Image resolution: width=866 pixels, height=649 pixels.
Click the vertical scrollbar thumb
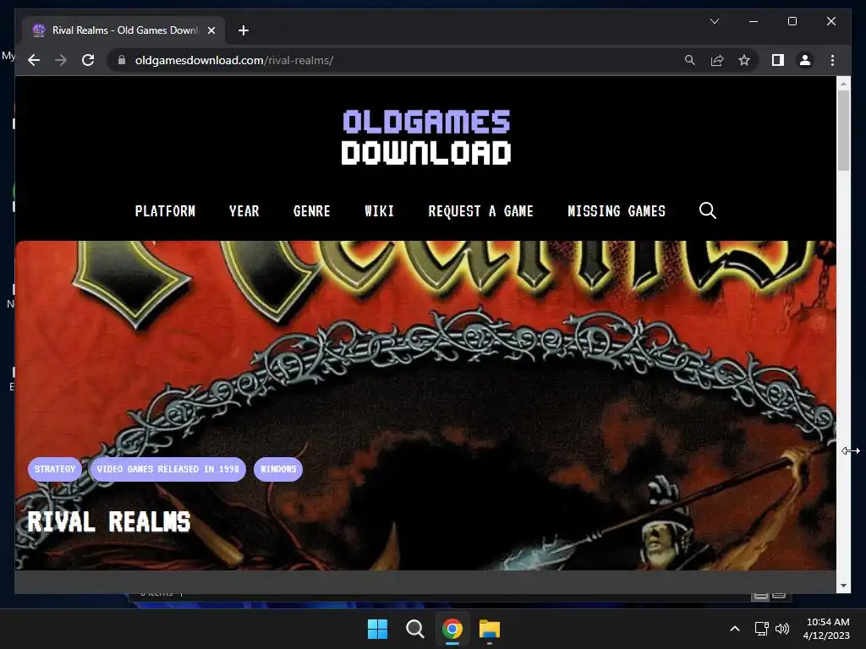843,130
